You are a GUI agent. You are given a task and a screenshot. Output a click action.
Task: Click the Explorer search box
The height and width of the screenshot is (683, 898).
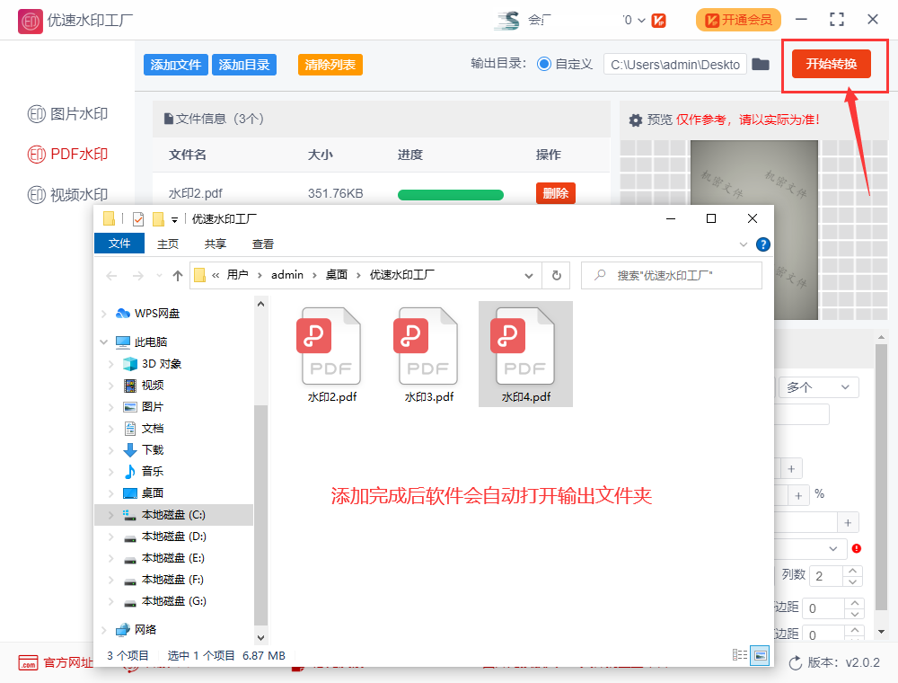click(671, 276)
